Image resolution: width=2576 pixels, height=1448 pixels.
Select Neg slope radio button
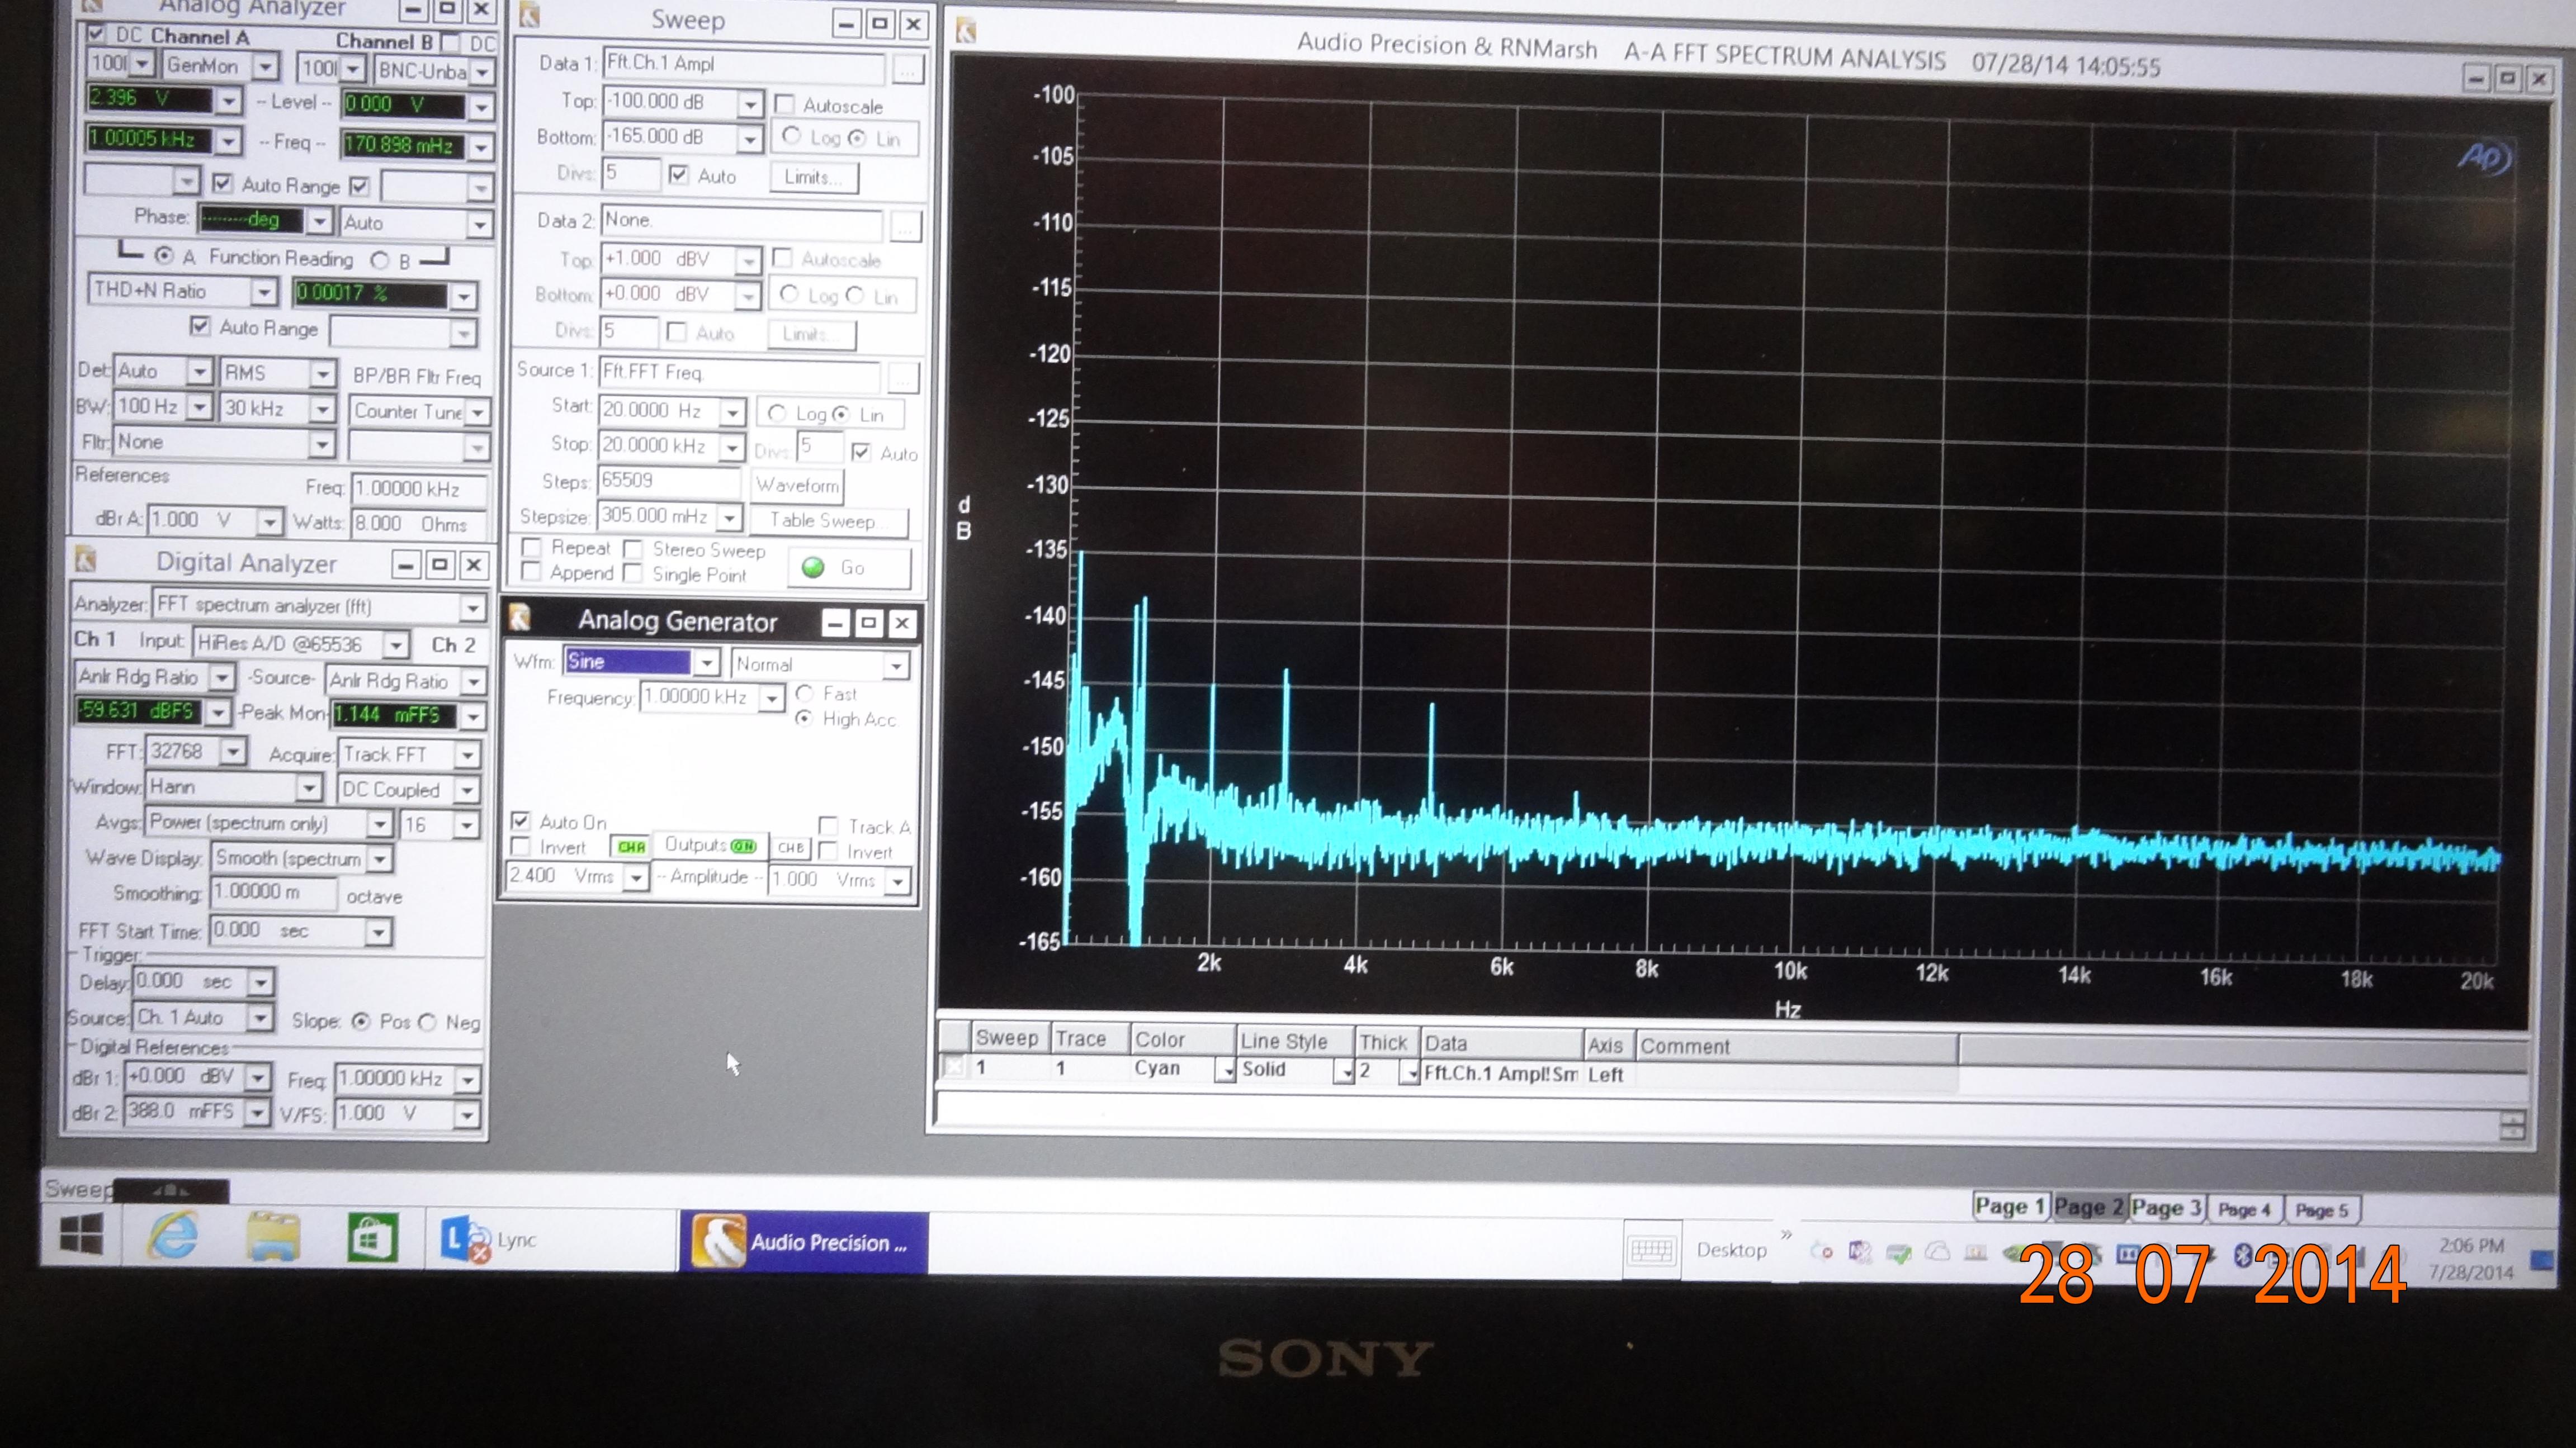tap(428, 1021)
